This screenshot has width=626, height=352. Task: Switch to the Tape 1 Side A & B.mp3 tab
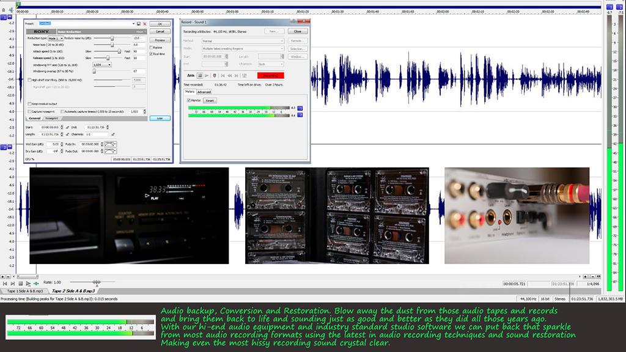25,291
